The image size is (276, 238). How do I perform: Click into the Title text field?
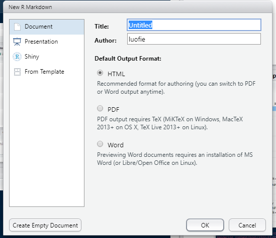click(194, 25)
